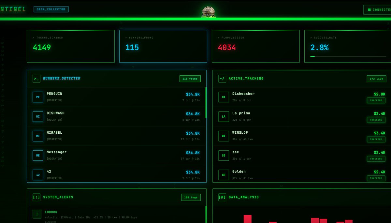
Task: Click the SUCCESS_RATE progress bar
Action: (x=348, y=56)
